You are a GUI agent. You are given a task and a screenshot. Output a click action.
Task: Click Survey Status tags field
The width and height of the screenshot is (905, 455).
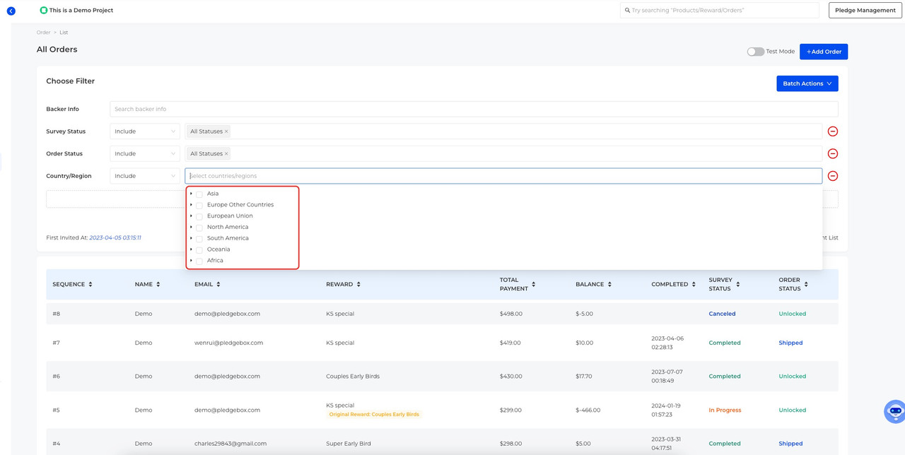click(x=503, y=131)
